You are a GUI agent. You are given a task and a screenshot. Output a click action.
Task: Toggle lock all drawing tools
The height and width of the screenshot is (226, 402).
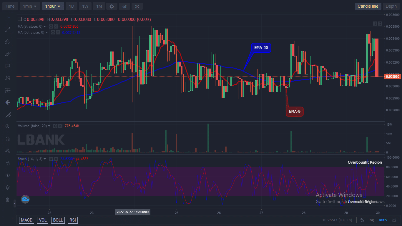[x=8, y=163]
